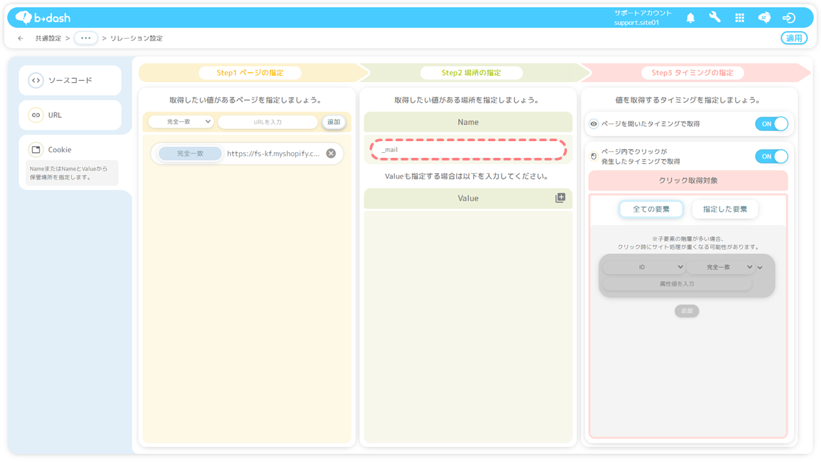
Task: Click the Cookie window icon
Action: point(36,150)
